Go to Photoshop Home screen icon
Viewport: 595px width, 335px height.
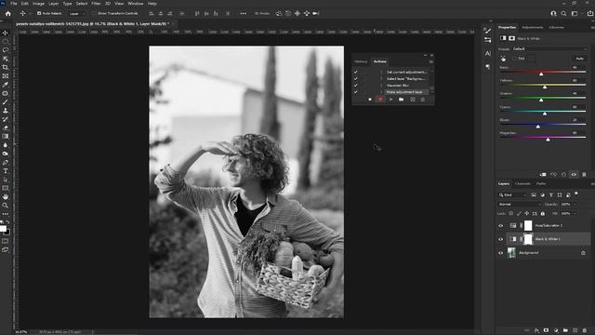pyautogui.click(x=8, y=13)
